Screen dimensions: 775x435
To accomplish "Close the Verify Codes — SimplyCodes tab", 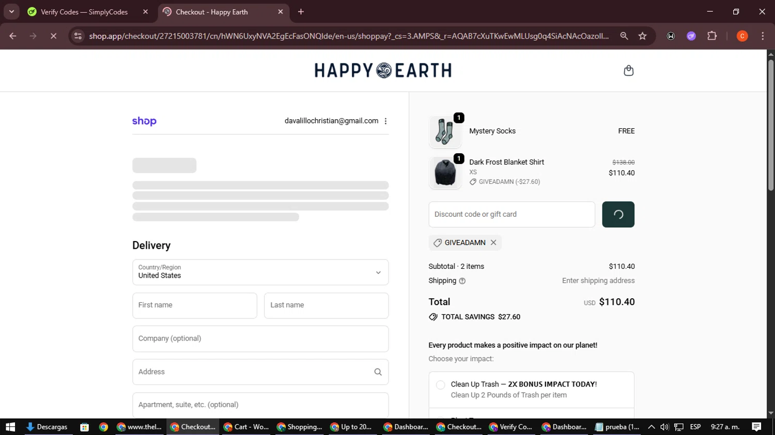I will 145,12.
